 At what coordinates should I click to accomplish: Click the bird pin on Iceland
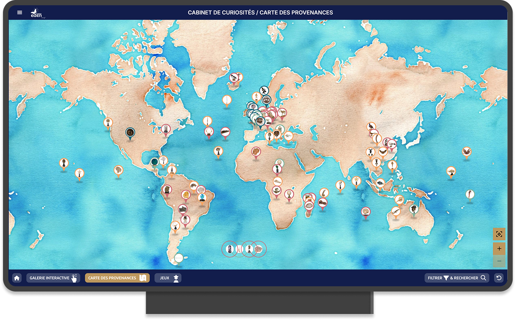point(234,78)
